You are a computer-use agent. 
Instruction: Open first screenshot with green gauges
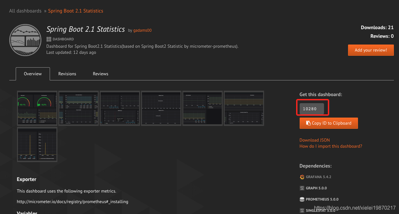[37, 108]
